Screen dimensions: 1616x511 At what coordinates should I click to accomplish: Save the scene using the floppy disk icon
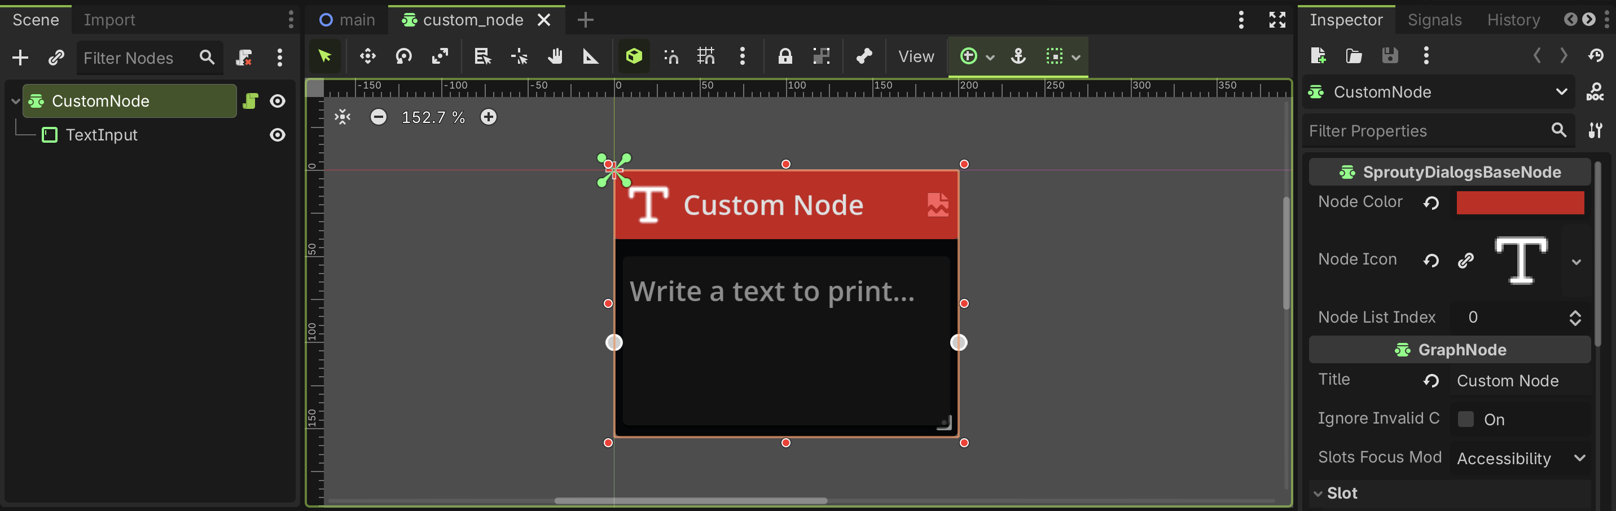[x=1390, y=56]
